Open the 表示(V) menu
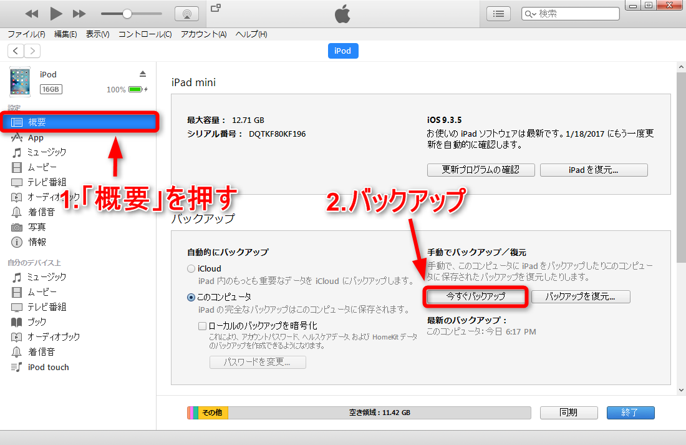The image size is (686, 445). [x=97, y=34]
